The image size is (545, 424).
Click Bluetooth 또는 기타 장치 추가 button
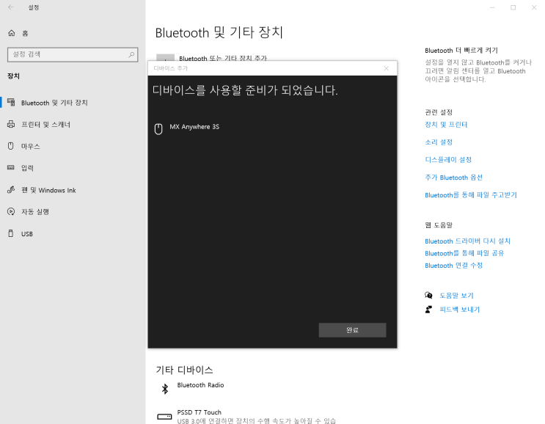click(212, 58)
